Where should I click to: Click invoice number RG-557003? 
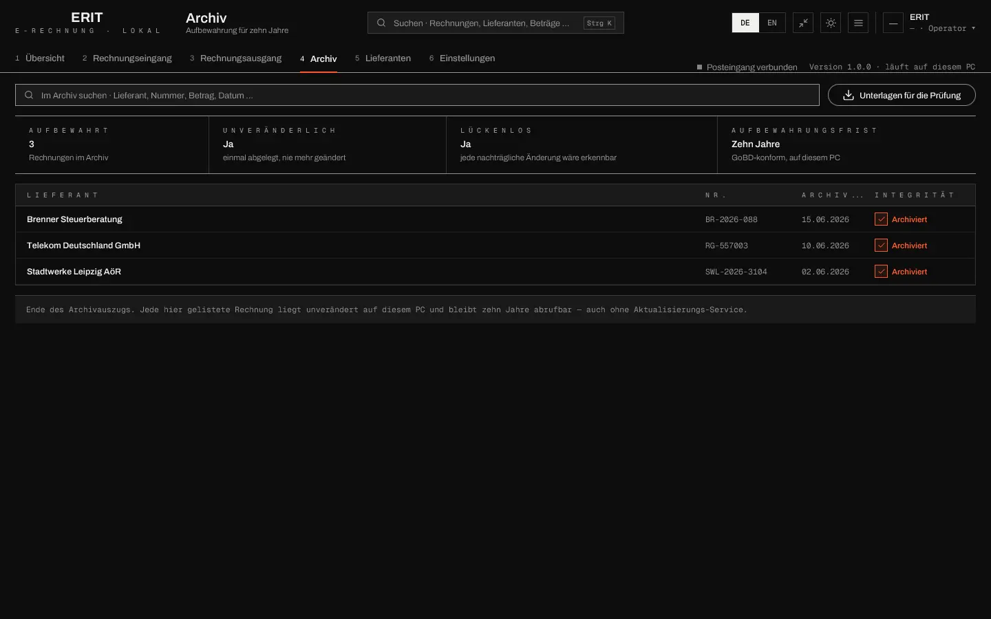(x=727, y=246)
